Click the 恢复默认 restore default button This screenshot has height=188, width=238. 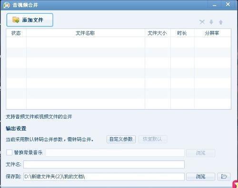[x=153, y=139]
